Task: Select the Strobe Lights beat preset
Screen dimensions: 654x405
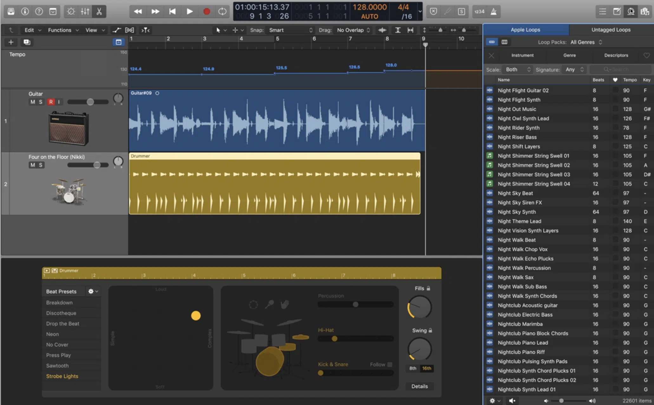Action: [62, 376]
